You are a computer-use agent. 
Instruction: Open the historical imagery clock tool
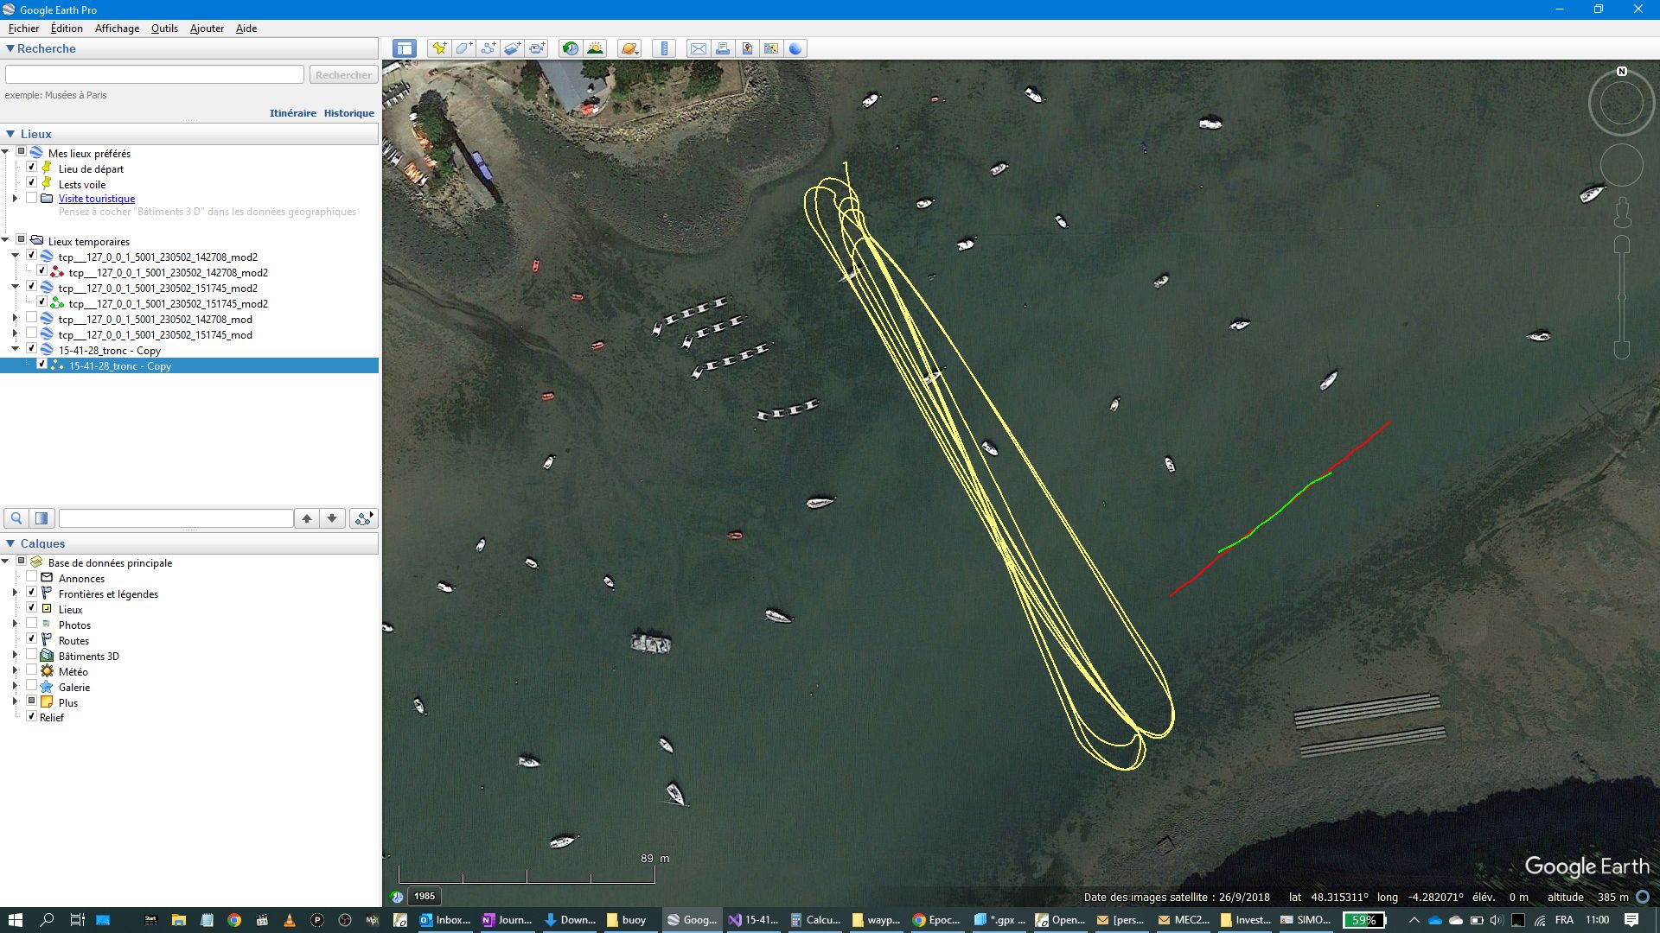click(x=570, y=48)
